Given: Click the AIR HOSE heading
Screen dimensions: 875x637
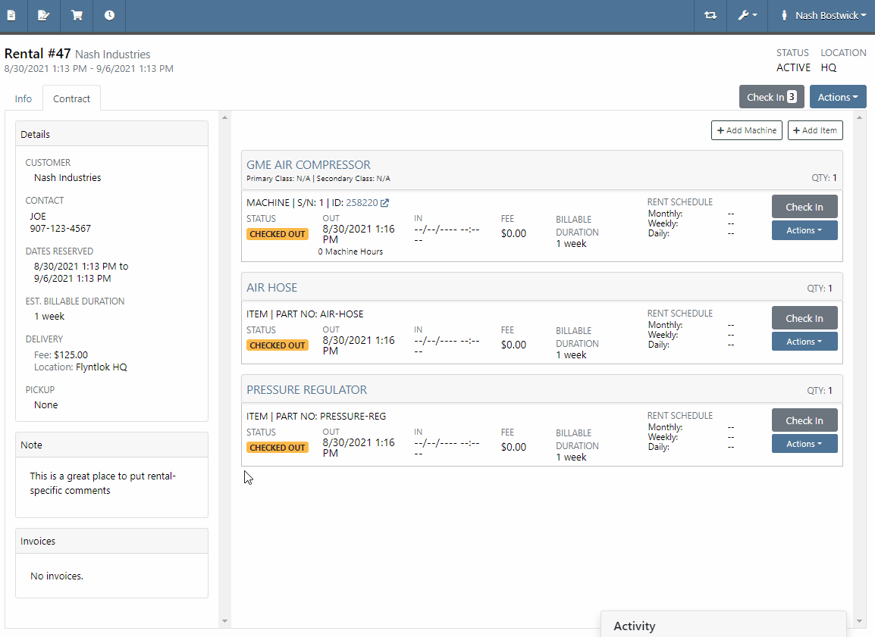Looking at the screenshot, I should tap(271, 288).
